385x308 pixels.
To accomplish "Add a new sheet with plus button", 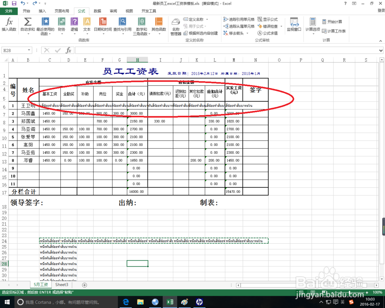I will (x=84, y=285).
